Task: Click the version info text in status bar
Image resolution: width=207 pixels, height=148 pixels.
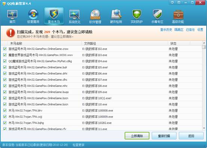Action: 35,145
